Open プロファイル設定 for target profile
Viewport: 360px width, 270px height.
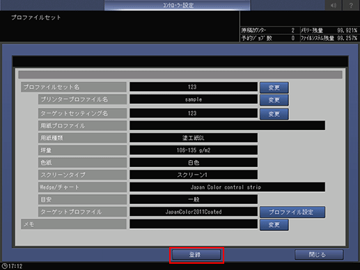point(292,212)
